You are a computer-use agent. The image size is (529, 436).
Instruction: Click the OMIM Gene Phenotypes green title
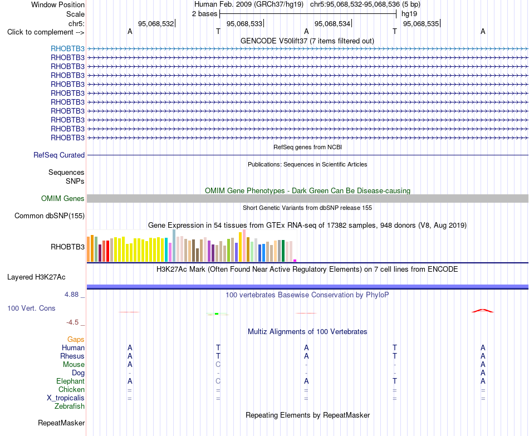(307, 190)
